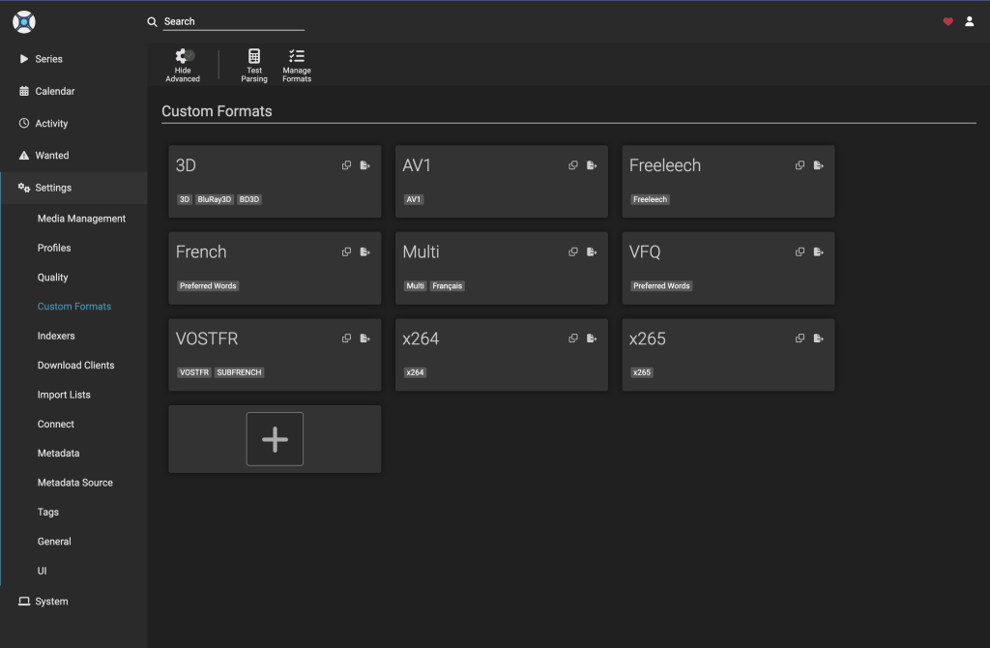The height and width of the screenshot is (648, 990).
Task: Open the 3D format card title
Action: coord(186,165)
